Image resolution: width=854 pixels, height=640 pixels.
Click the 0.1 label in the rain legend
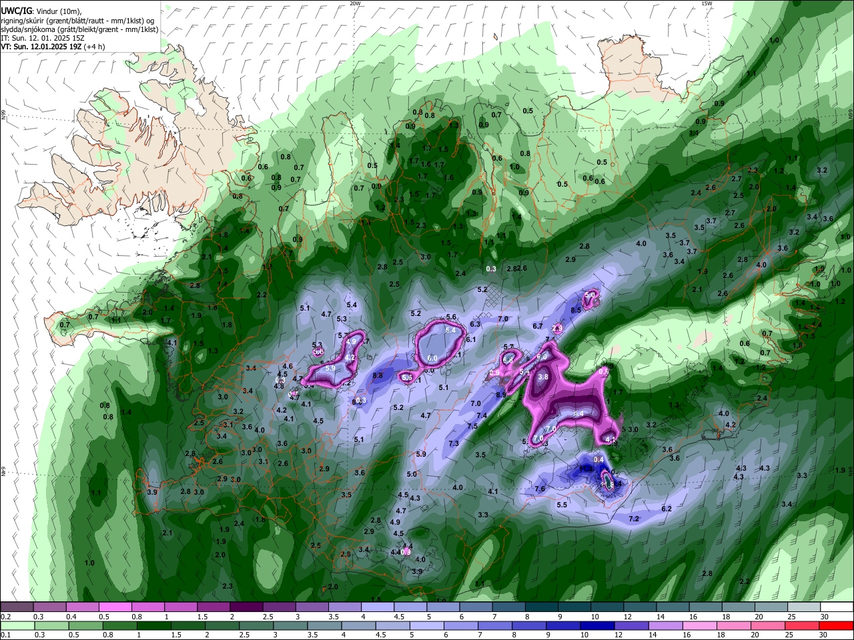pos(5,635)
